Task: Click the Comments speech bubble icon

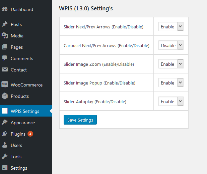Action: 5,58
